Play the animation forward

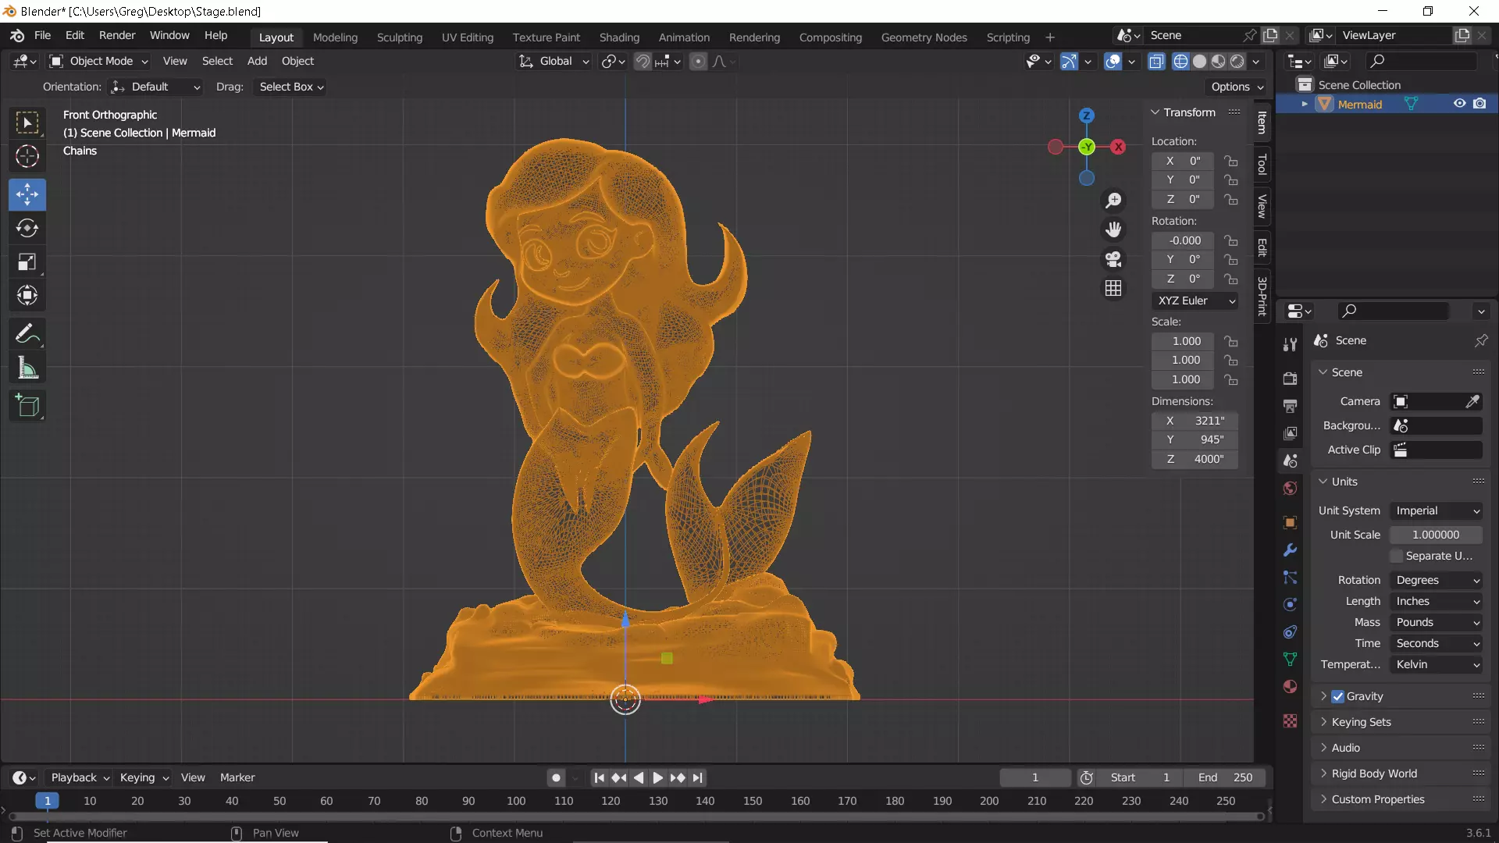click(x=657, y=777)
